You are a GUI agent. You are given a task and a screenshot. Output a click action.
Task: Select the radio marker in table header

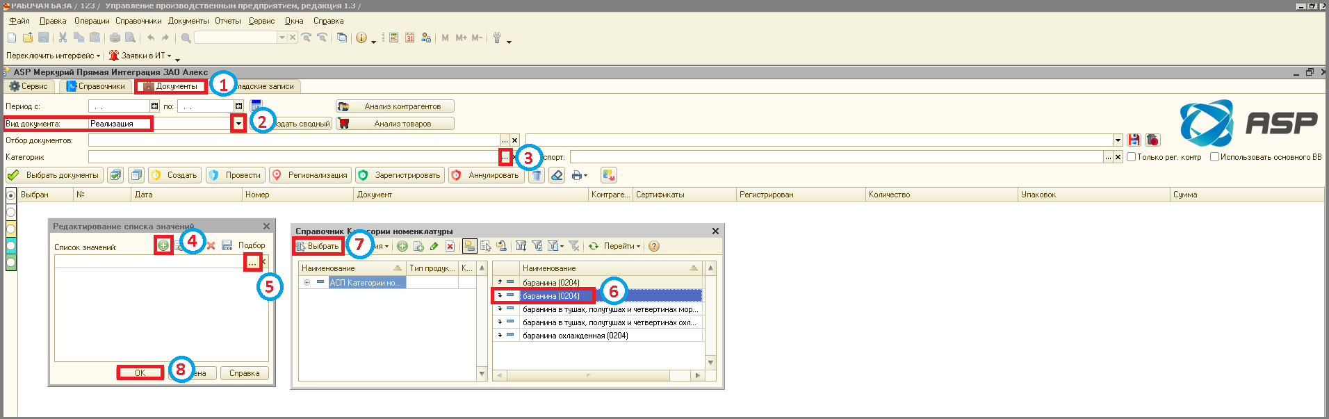(x=11, y=195)
